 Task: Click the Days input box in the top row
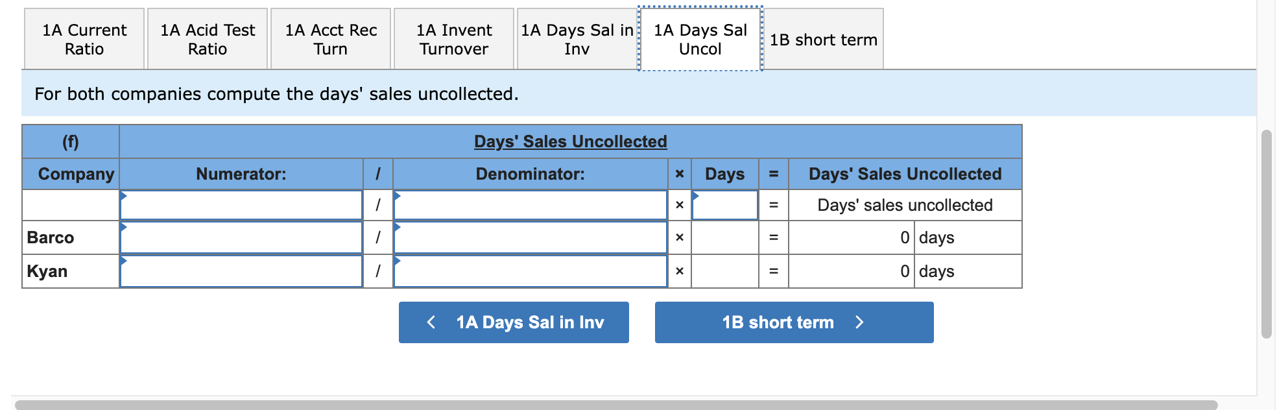click(x=724, y=205)
